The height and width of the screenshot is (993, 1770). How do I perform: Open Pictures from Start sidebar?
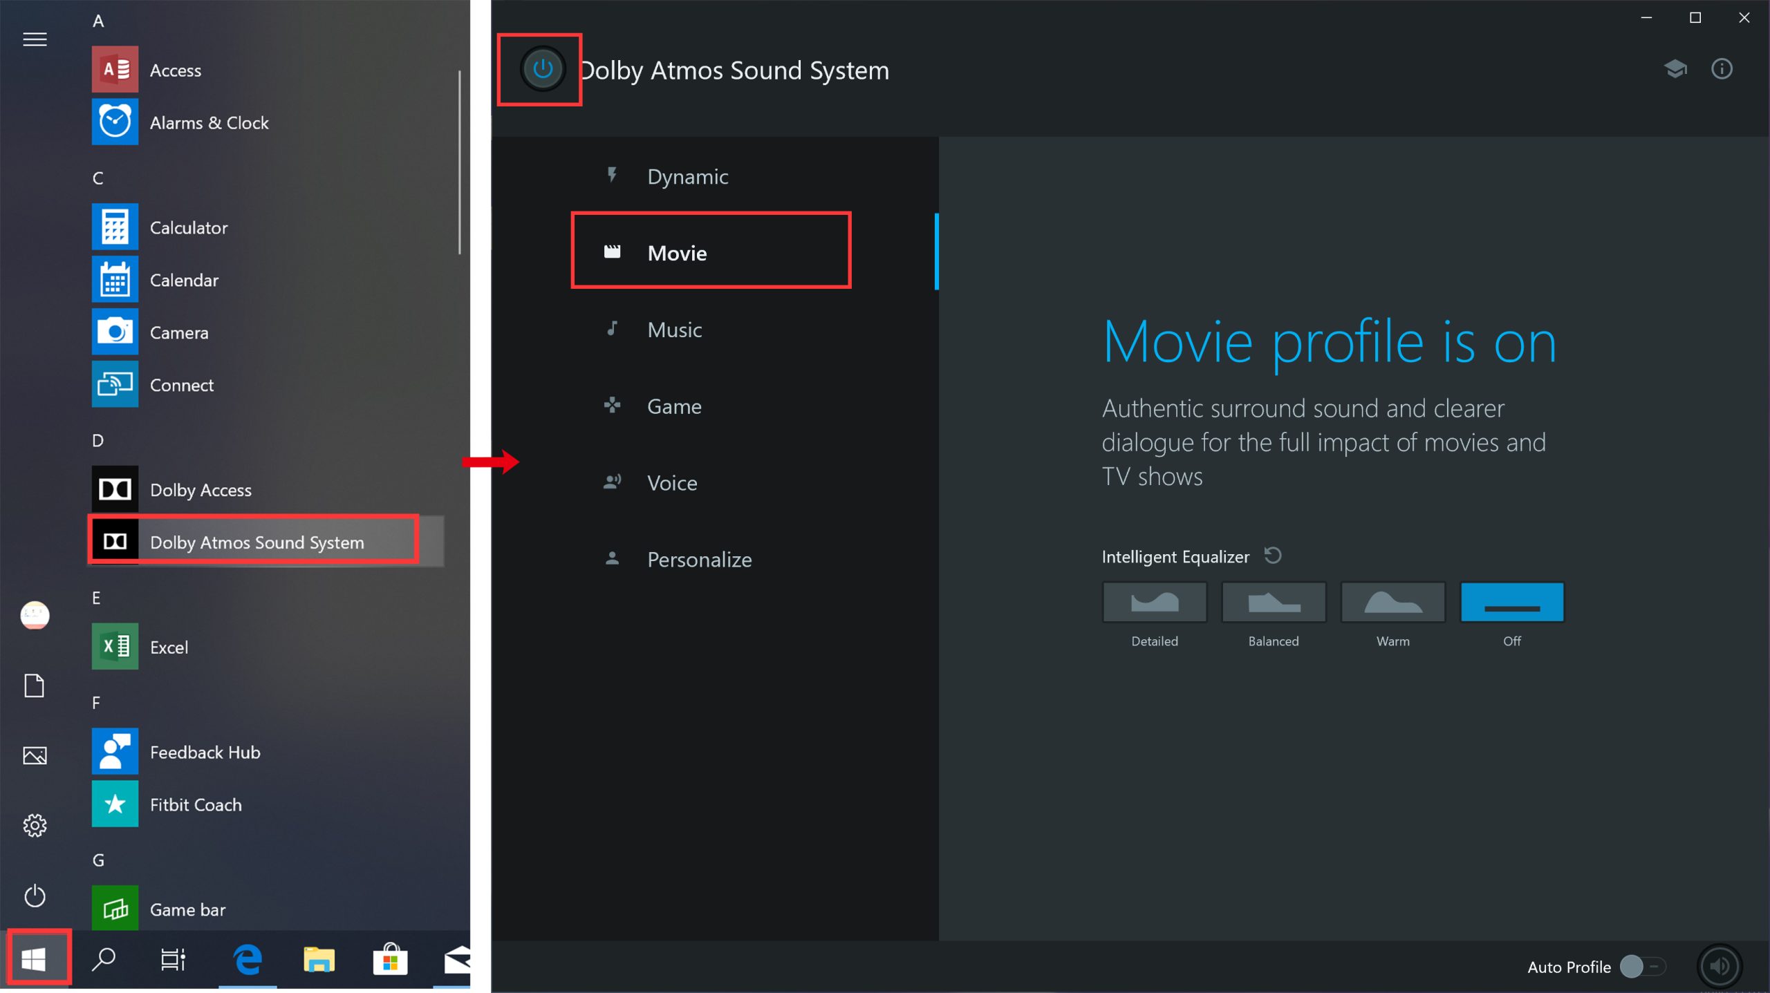(x=35, y=755)
